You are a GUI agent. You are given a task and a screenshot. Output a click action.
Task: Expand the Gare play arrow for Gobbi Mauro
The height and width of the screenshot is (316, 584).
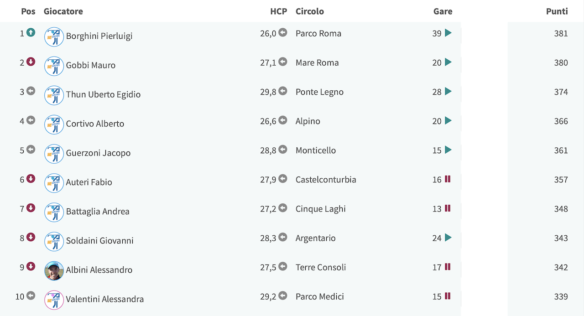point(448,62)
